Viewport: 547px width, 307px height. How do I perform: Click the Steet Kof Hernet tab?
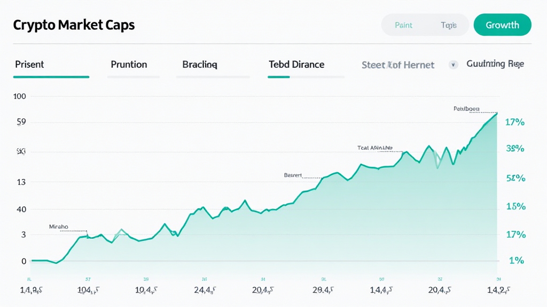(x=398, y=65)
